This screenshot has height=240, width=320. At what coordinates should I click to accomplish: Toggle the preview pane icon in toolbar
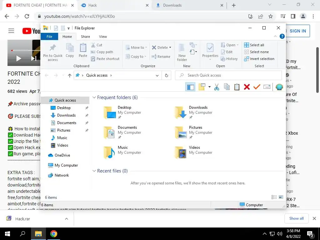point(190,87)
